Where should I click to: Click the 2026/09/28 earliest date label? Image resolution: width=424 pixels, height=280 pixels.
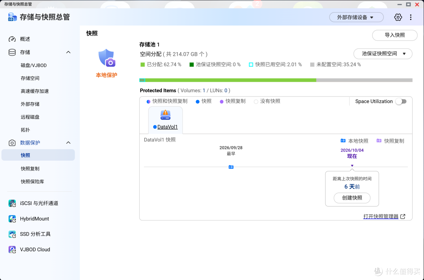231,148
